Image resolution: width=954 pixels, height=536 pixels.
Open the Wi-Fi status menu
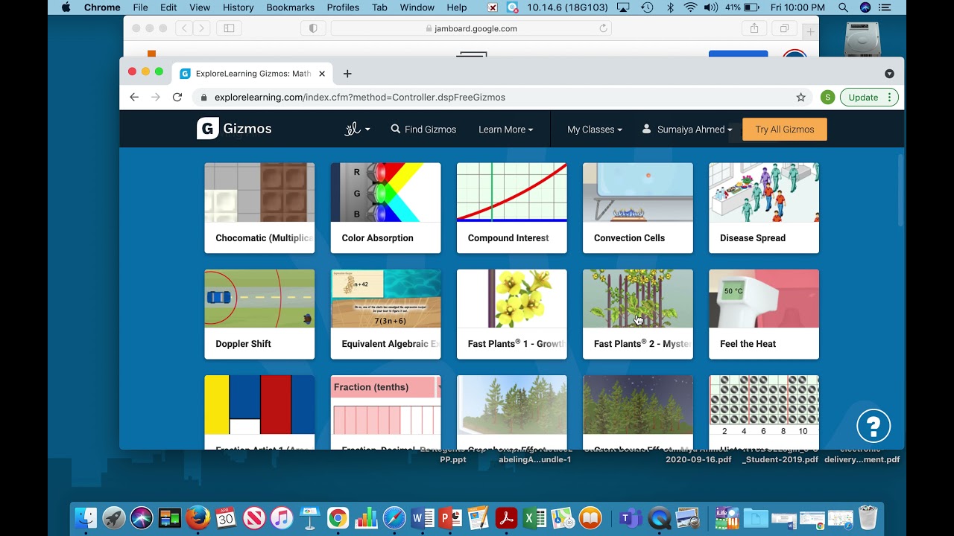click(x=690, y=7)
